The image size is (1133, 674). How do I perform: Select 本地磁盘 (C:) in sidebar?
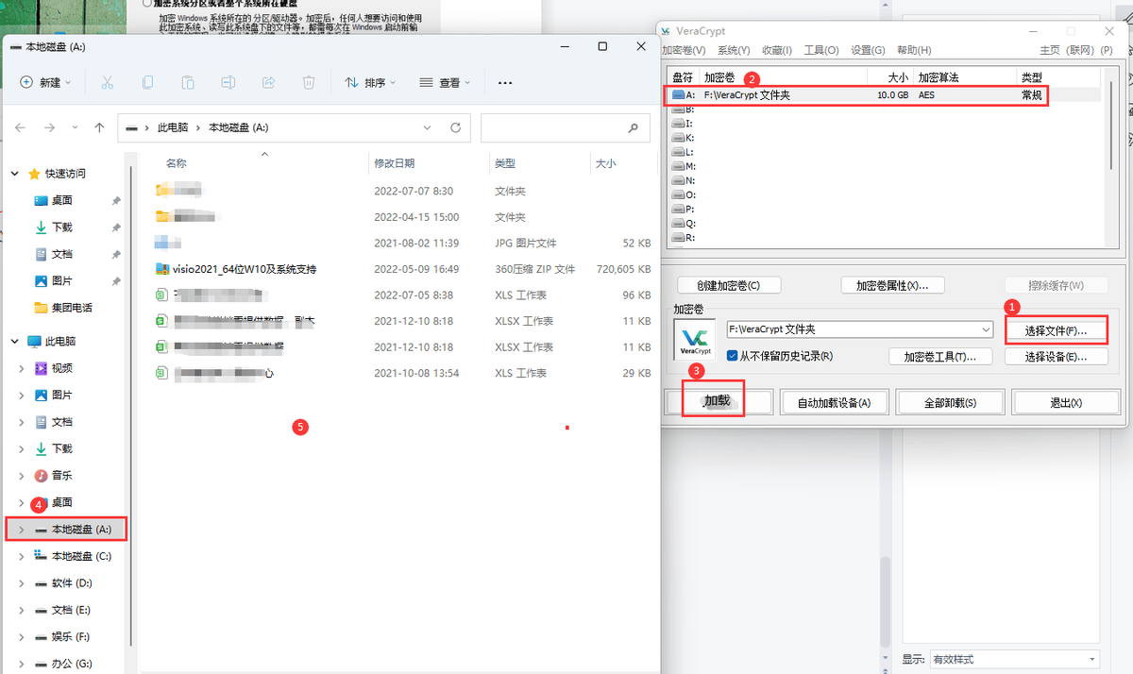click(81, 556)
